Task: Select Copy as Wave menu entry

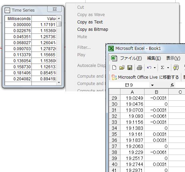Action: coord(91,15)
